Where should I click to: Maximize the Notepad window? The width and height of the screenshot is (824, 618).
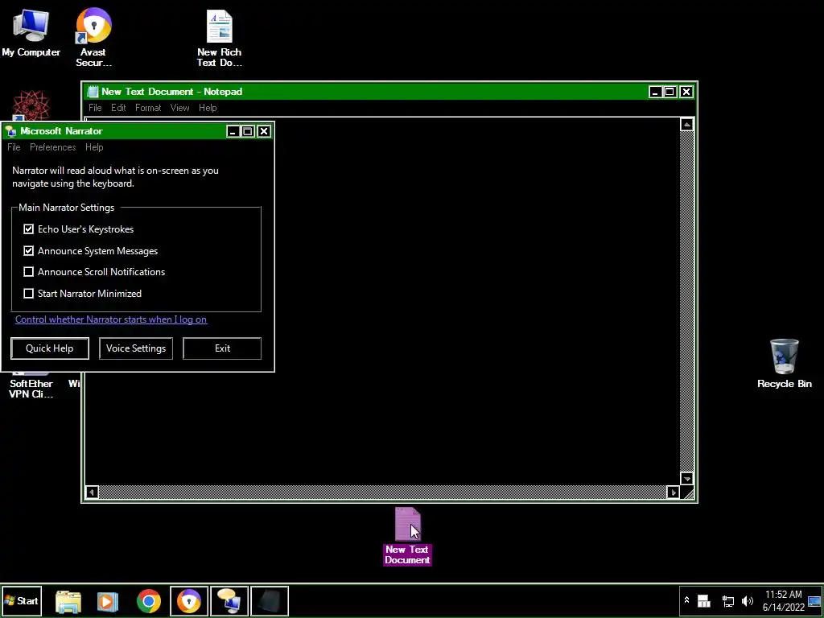(669, 92)
